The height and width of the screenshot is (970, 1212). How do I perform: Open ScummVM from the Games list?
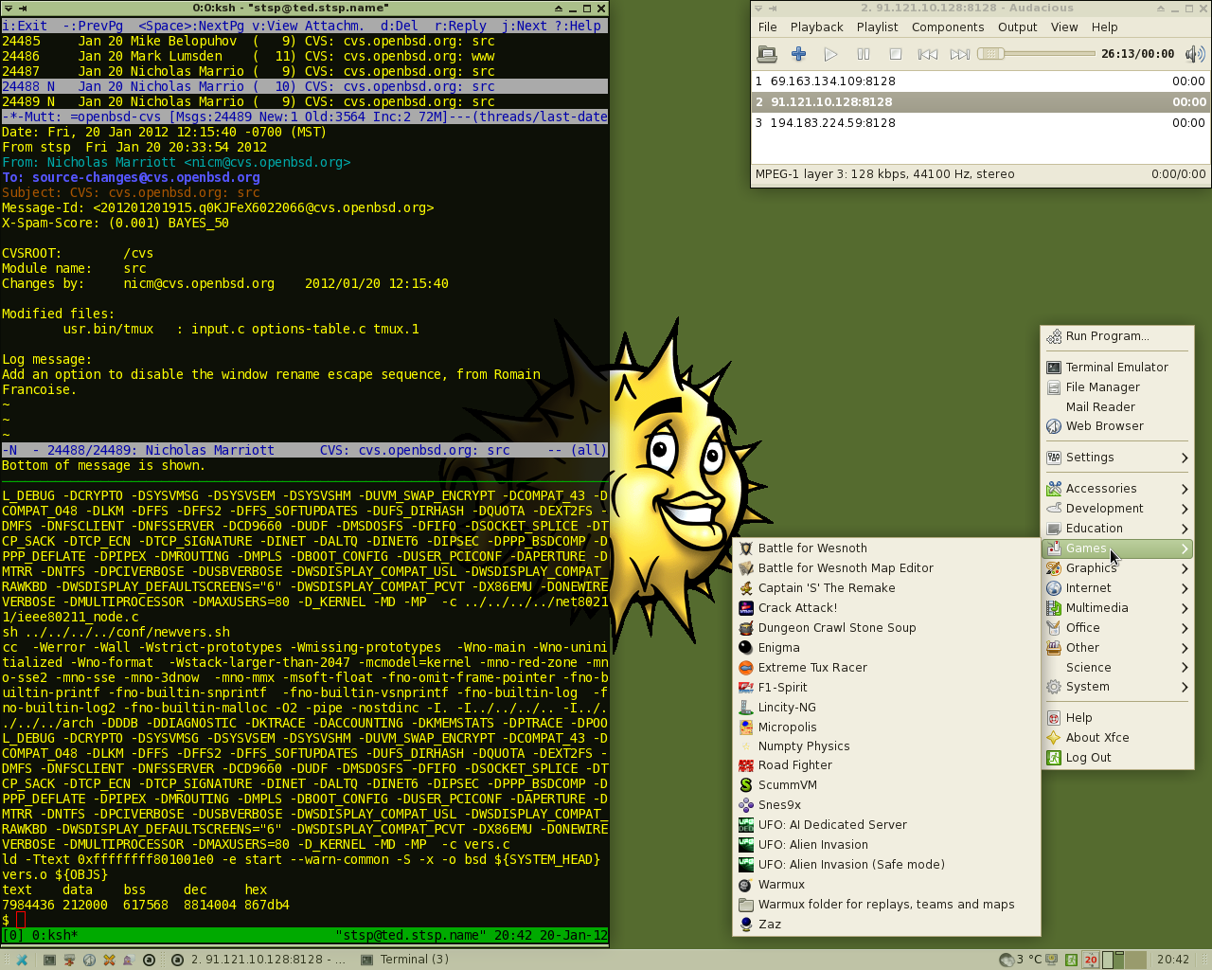[x=787, y=785]
